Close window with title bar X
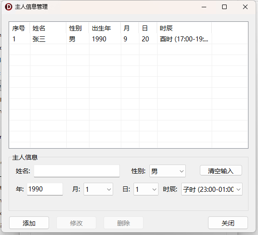This screenshot has height=235, width=258. [x=245, y=7]
